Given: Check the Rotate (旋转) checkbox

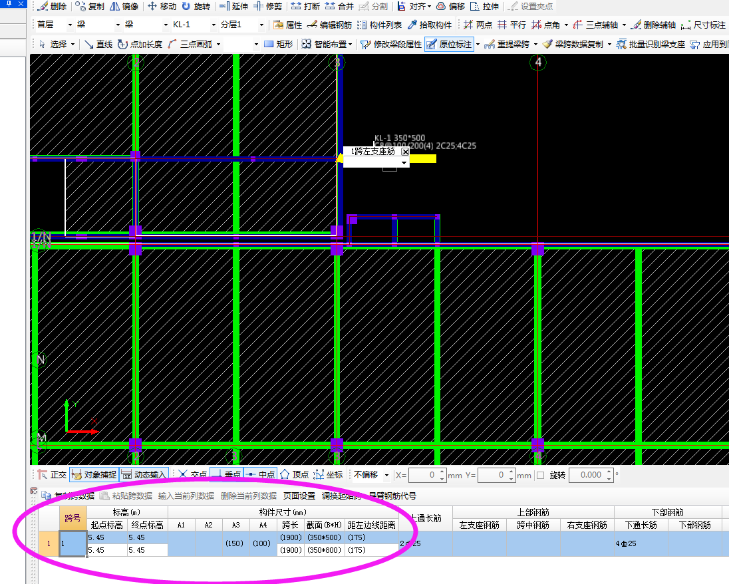Looking at the screenshot, I should [540, 475].
